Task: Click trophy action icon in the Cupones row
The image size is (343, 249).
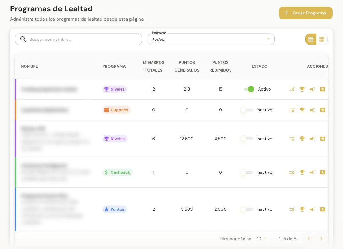Action: coord(302,110)
